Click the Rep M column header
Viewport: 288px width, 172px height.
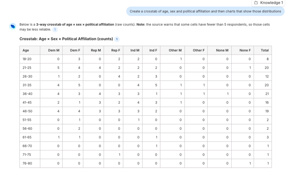[x=96, y=50]
